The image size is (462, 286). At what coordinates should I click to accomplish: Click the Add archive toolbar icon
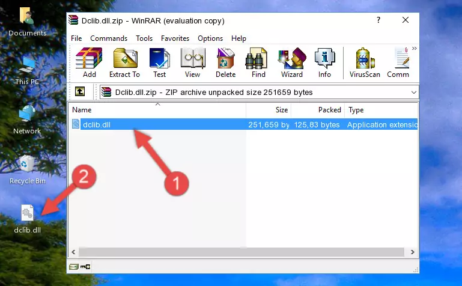click(89, 62)
